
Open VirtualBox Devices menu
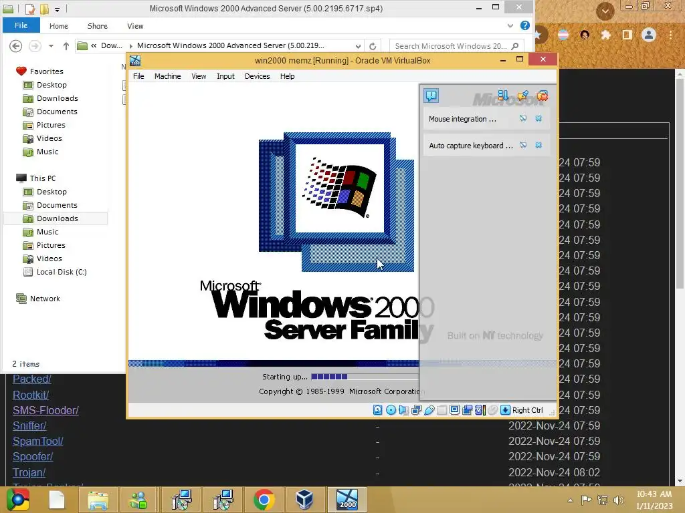(x=258, y=76)
